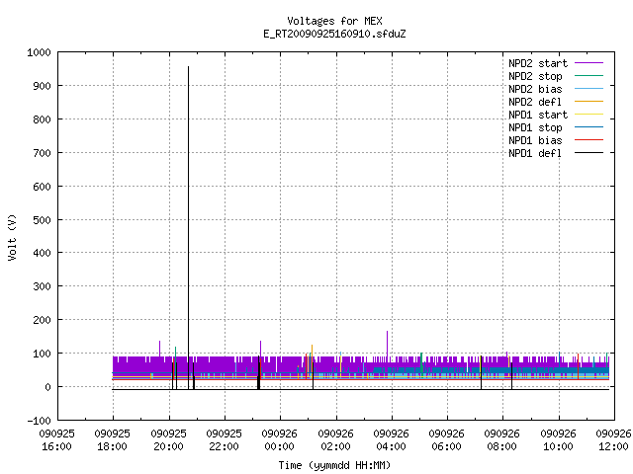Click the 900 y-axis tick label
Viewport: 633px width, 474px height.
pyautogui.click(x=42, y=86)
